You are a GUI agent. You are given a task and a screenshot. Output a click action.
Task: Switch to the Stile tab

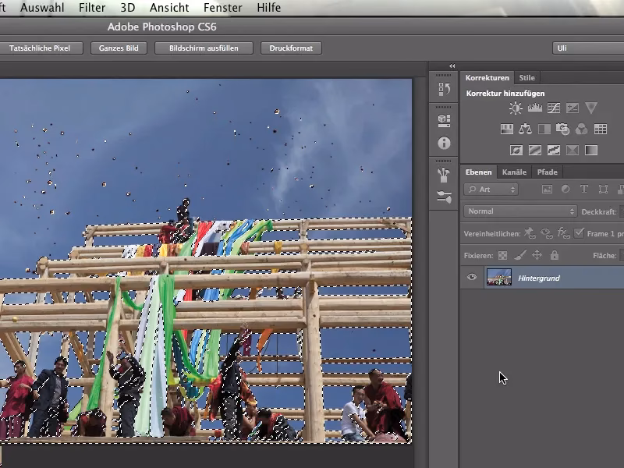[x=526, y=77]
